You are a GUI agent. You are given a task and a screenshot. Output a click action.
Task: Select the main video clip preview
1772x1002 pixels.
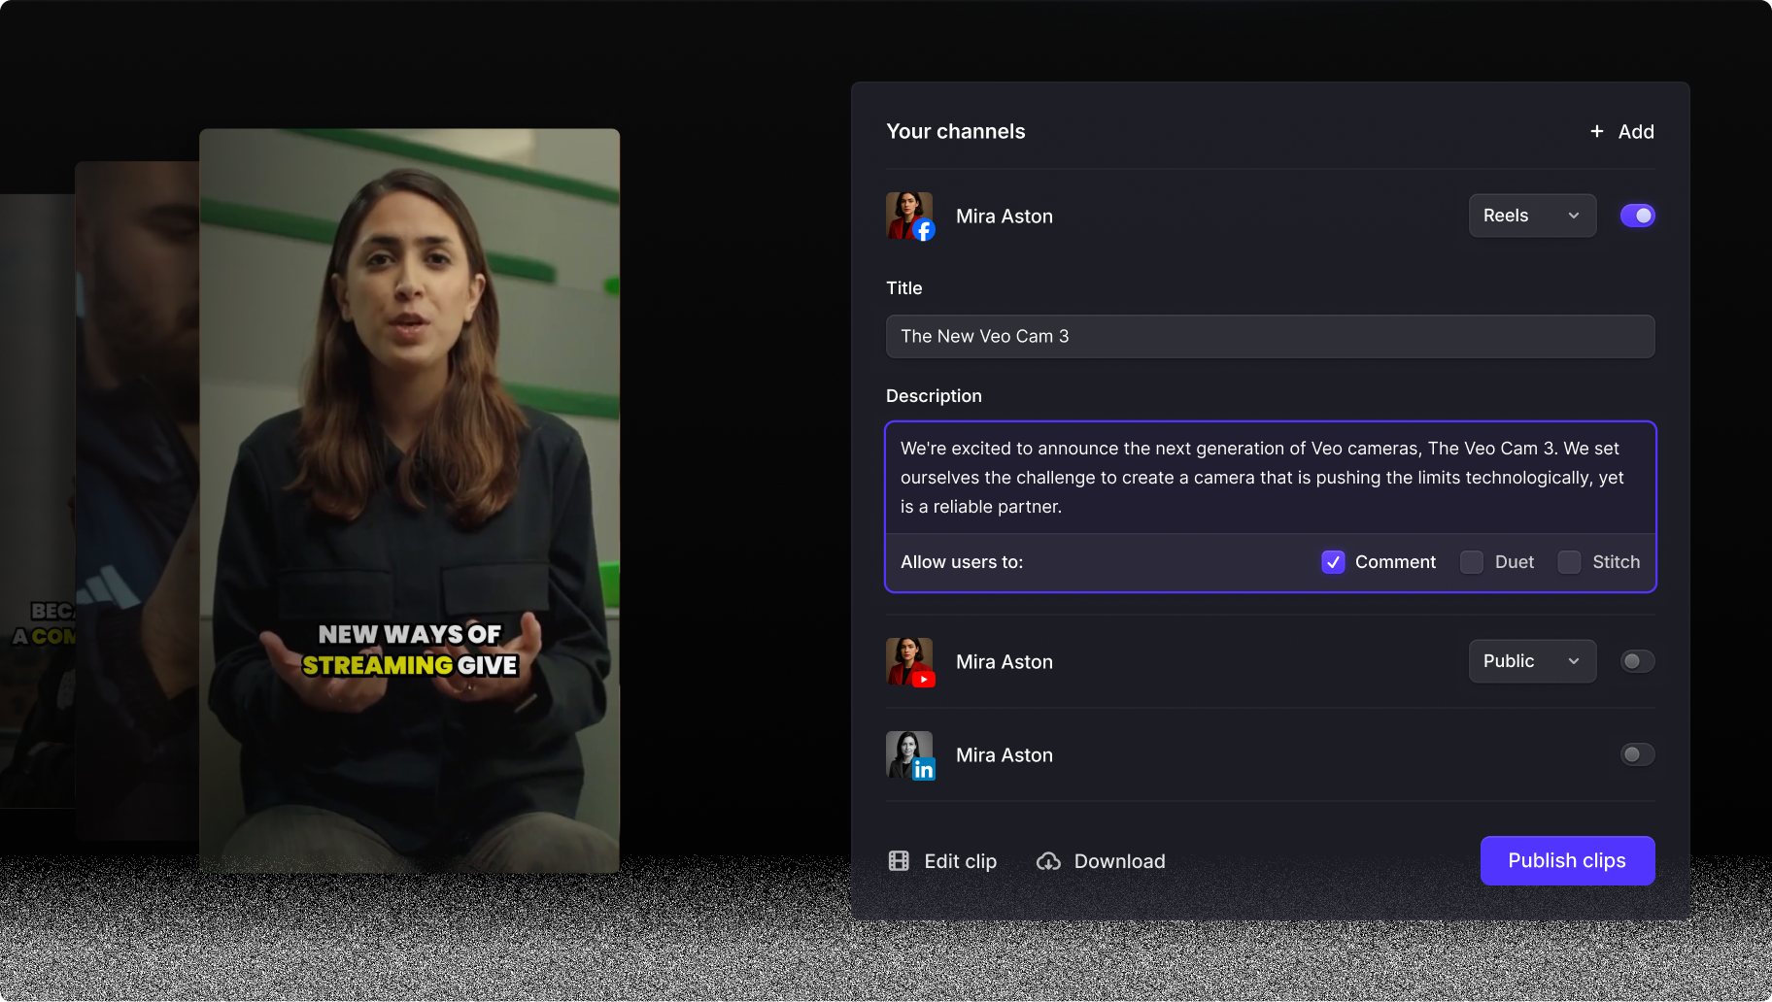(x=409, y=500)
